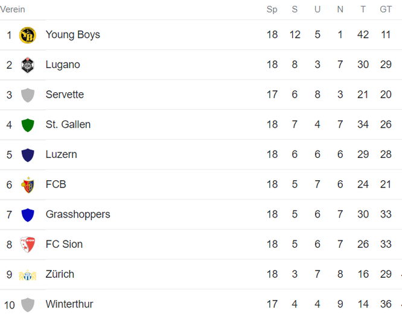402x320 pixels.
Task: Click the grey Servette shield icon
Action: click(x=28, y=95)
